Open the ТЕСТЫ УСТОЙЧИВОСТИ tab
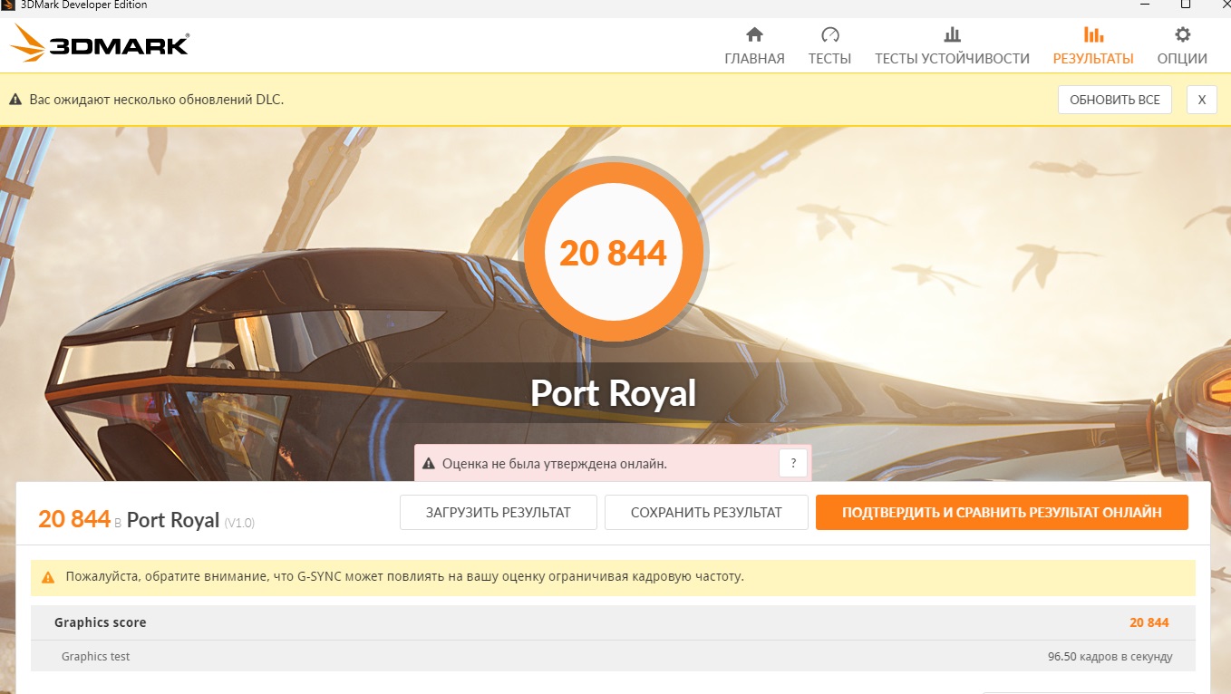1231x694 pixels. (x=952, y=46)
